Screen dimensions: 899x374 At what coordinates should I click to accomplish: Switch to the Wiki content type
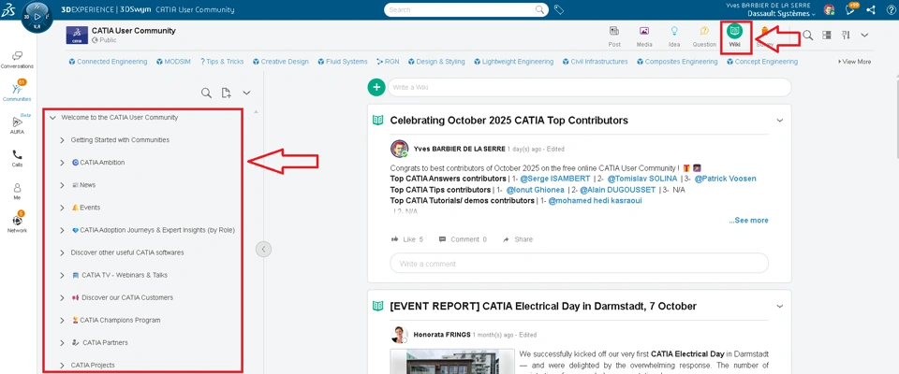[734, 36]
